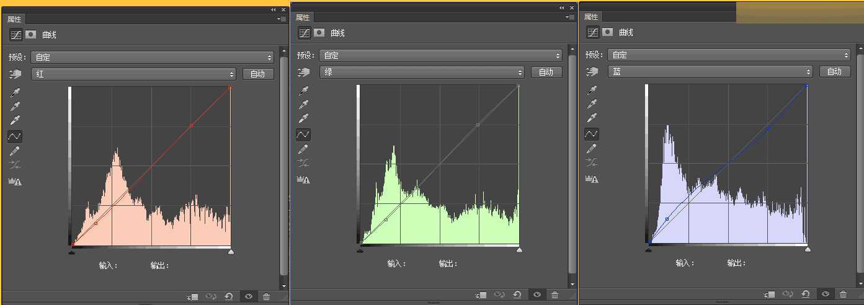
Task: Click histogram warning icon in Red channel panel
Action: (15, 182)
